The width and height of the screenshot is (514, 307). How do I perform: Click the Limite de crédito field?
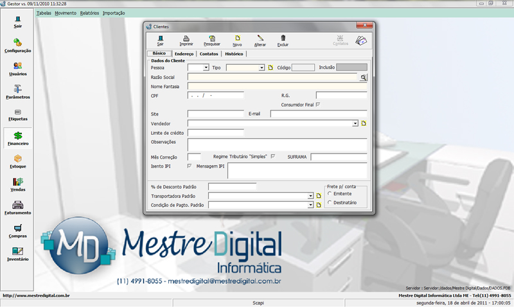click(x=216, y=133)
